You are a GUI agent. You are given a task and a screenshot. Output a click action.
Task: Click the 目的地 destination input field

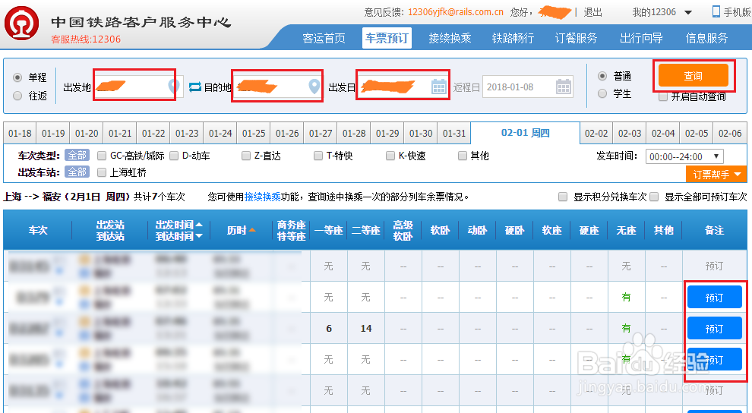(279, 87)
